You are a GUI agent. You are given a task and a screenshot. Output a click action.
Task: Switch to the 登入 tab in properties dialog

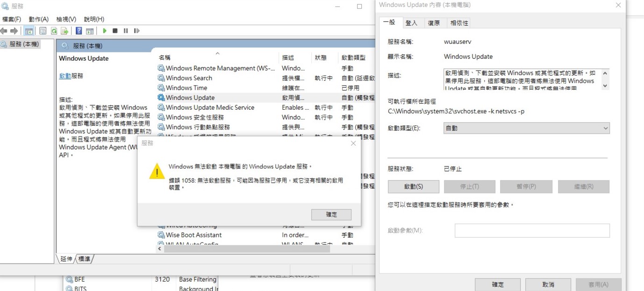(411, 23)
